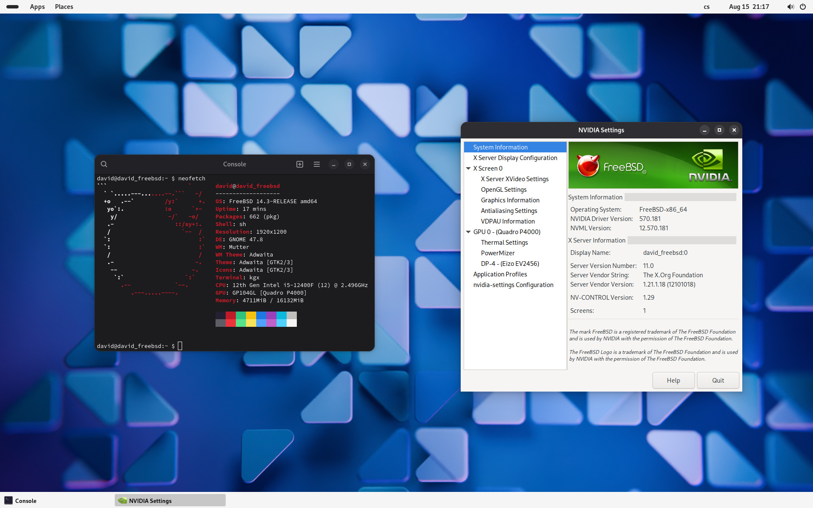Select DP-4 Eizo EV2456 display entry
Image resolution: width=813 pixels, height=508 pixels.
coord(510,264)
